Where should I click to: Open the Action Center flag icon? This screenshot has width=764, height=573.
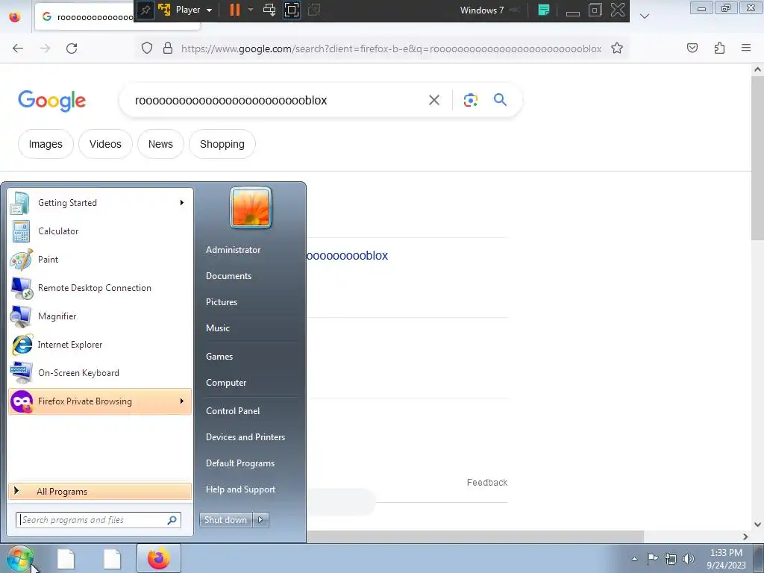652,558
